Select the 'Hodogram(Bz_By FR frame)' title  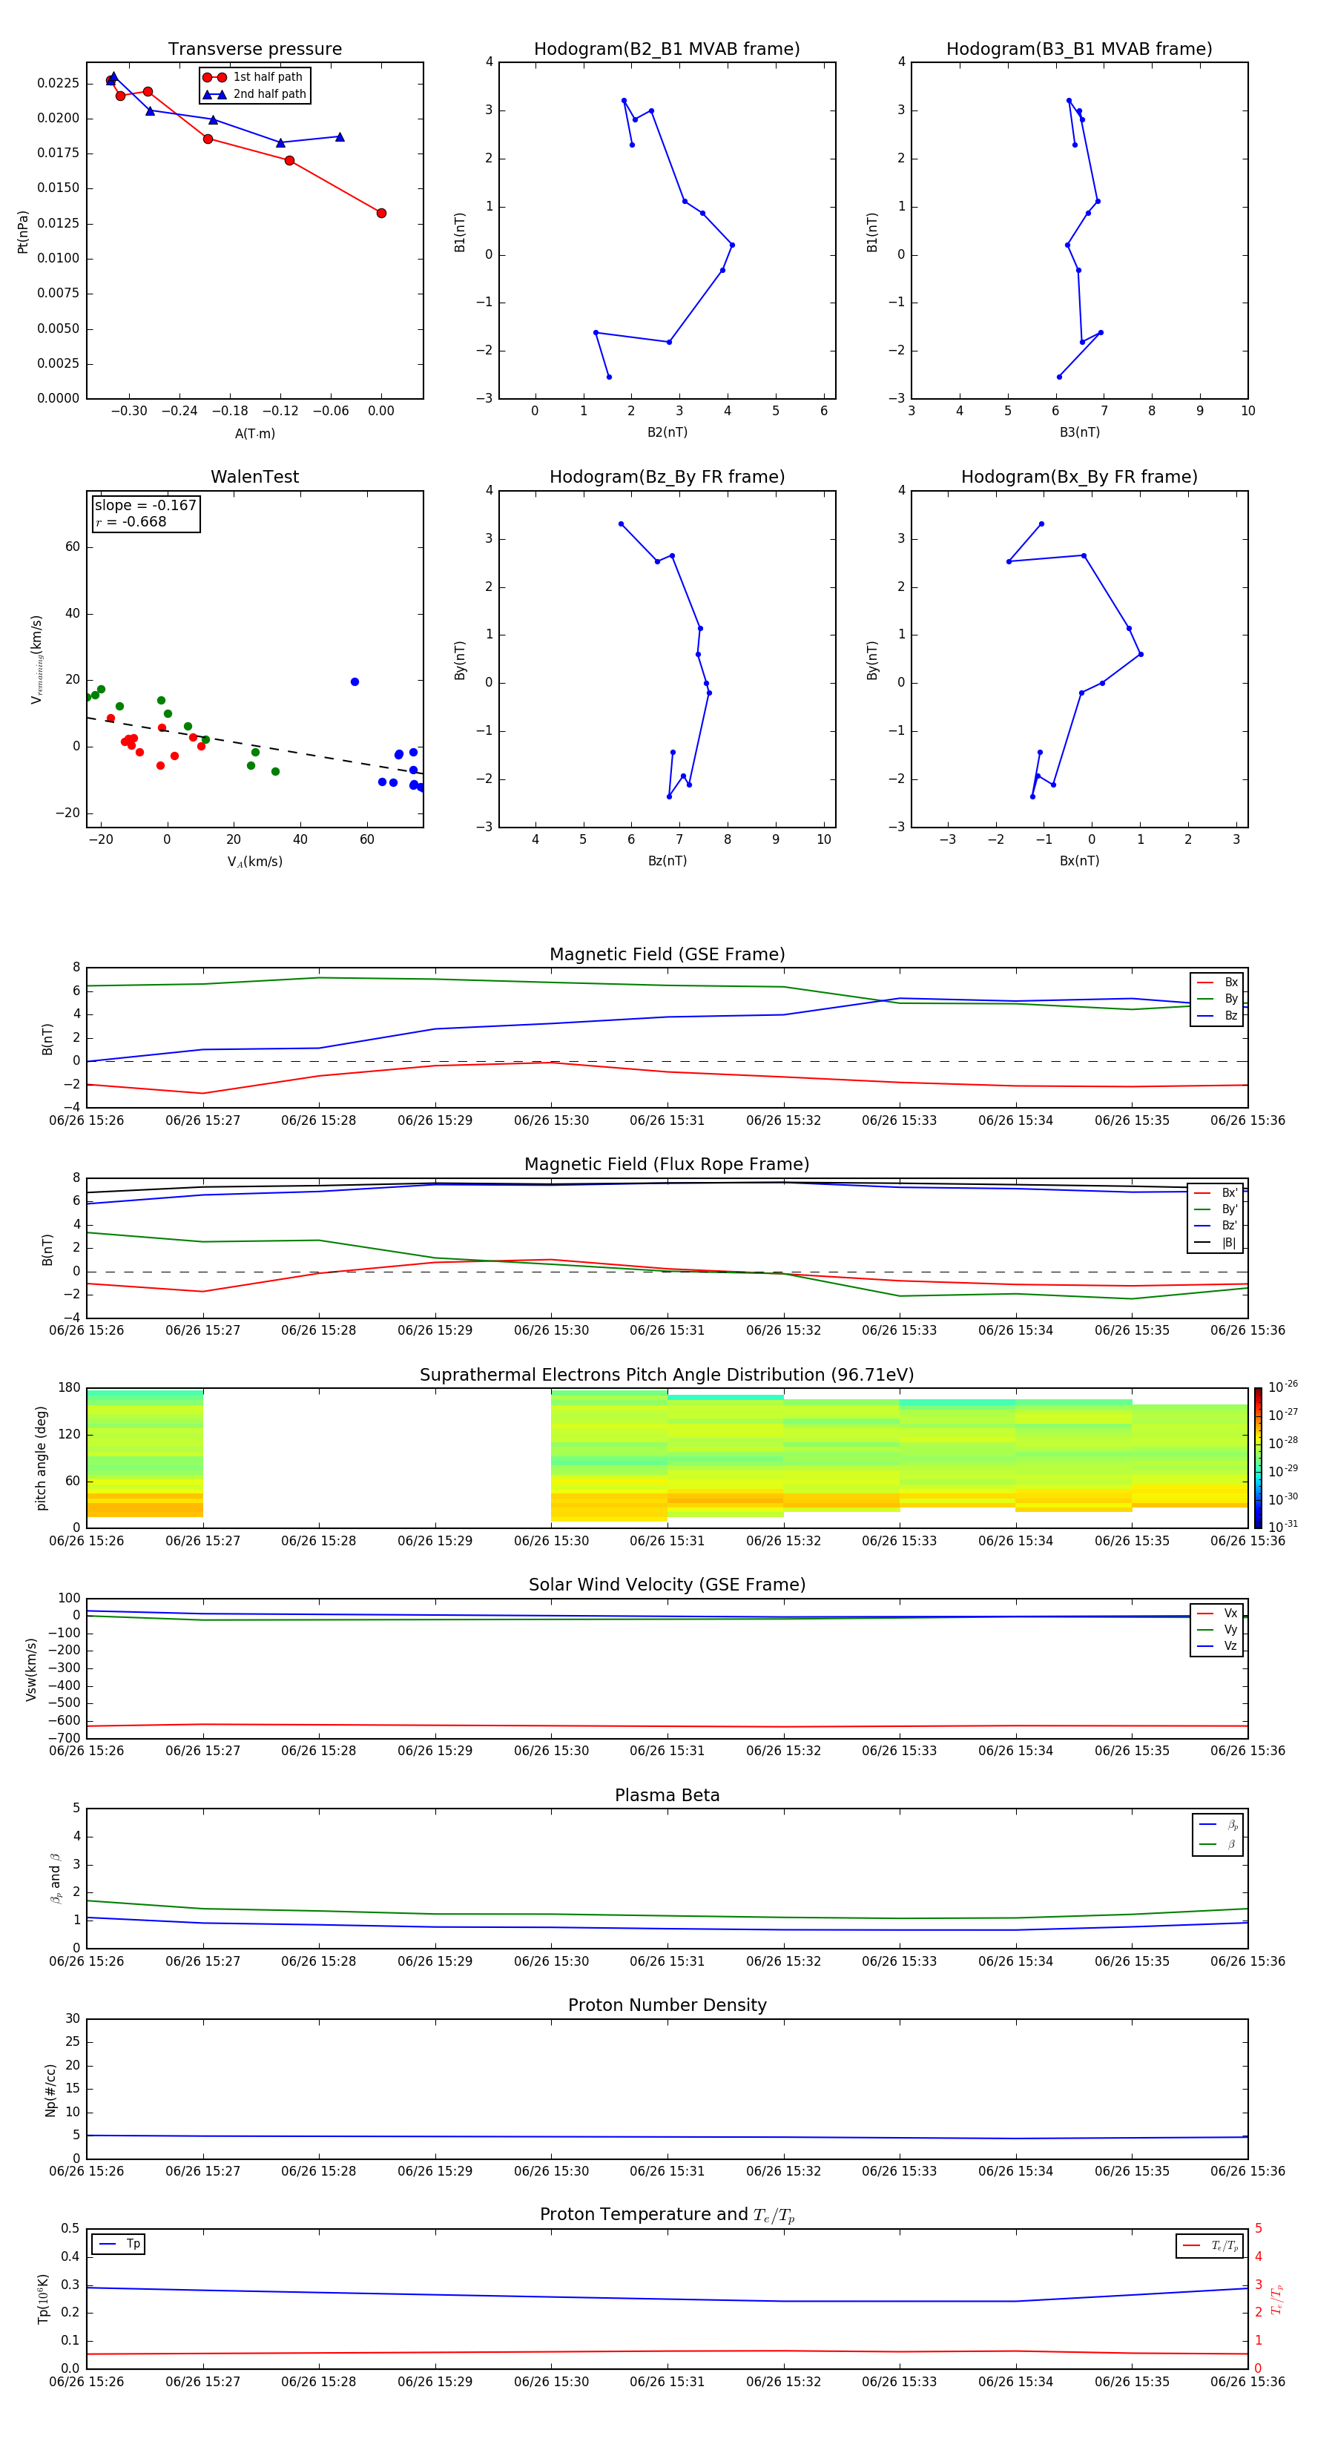(x=667, y=477)
